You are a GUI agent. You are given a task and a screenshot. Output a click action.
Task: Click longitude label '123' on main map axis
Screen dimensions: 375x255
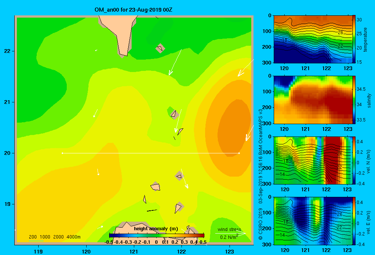(x=229, y=251)
